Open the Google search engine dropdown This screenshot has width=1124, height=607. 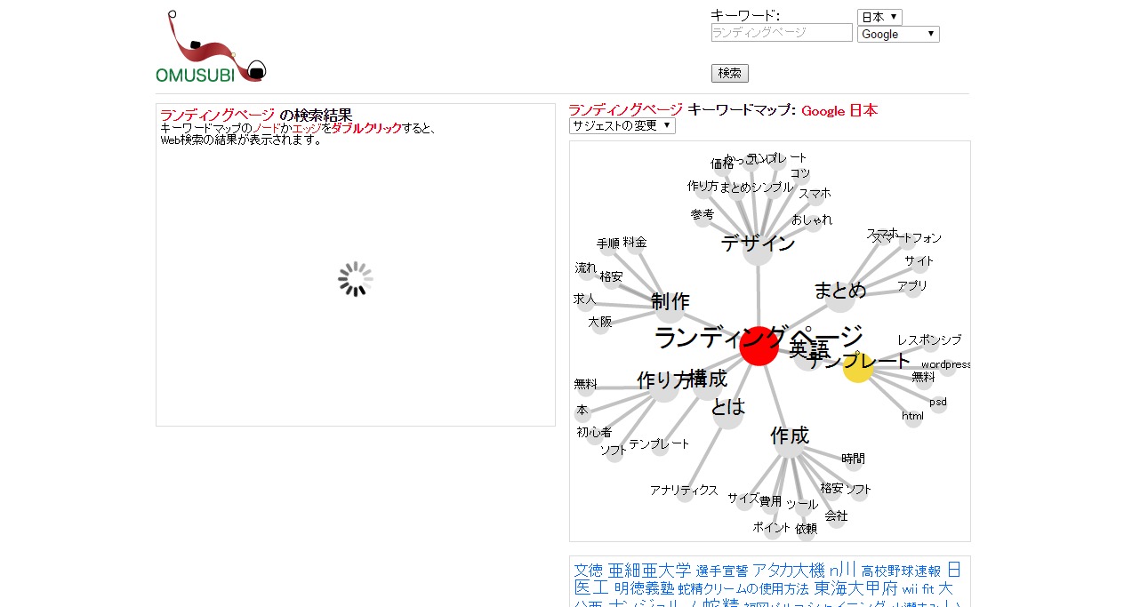pos(898,34)
